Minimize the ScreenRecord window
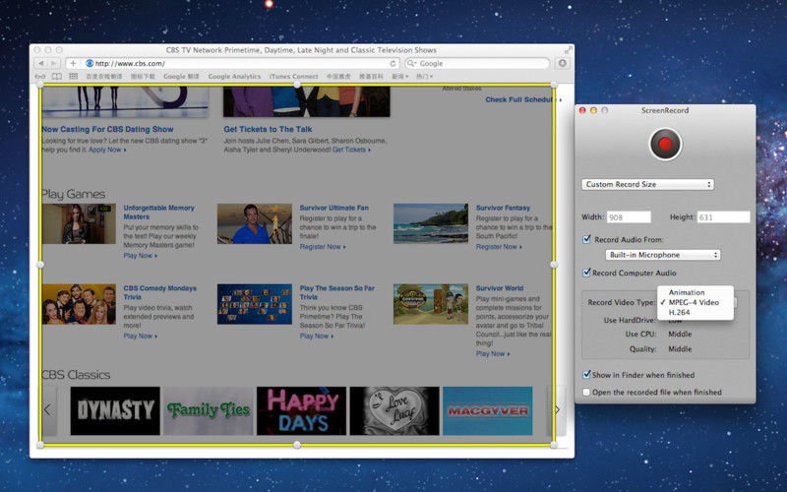787x492 pixels. (593, 110)
